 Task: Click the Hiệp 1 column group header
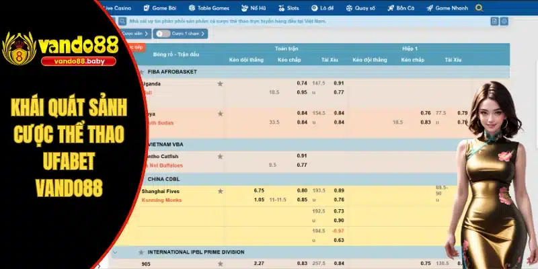pyautogui.click(x=410, y=48)
